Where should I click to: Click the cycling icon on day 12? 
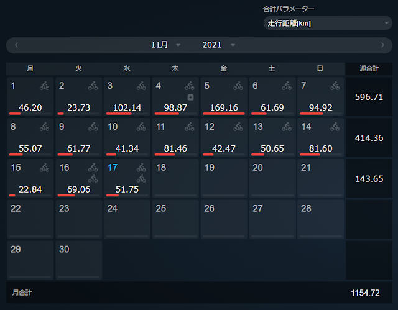point(238,127)
